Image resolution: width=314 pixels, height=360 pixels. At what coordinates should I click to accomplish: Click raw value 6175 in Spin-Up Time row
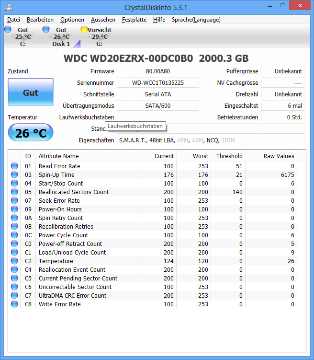(x=287, y=174)
